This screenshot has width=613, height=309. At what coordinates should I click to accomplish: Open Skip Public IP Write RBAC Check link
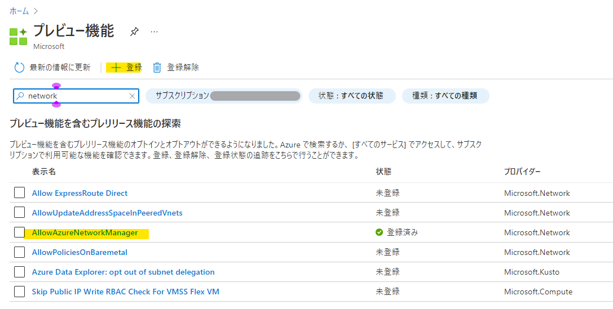click(x=125, y=292)
